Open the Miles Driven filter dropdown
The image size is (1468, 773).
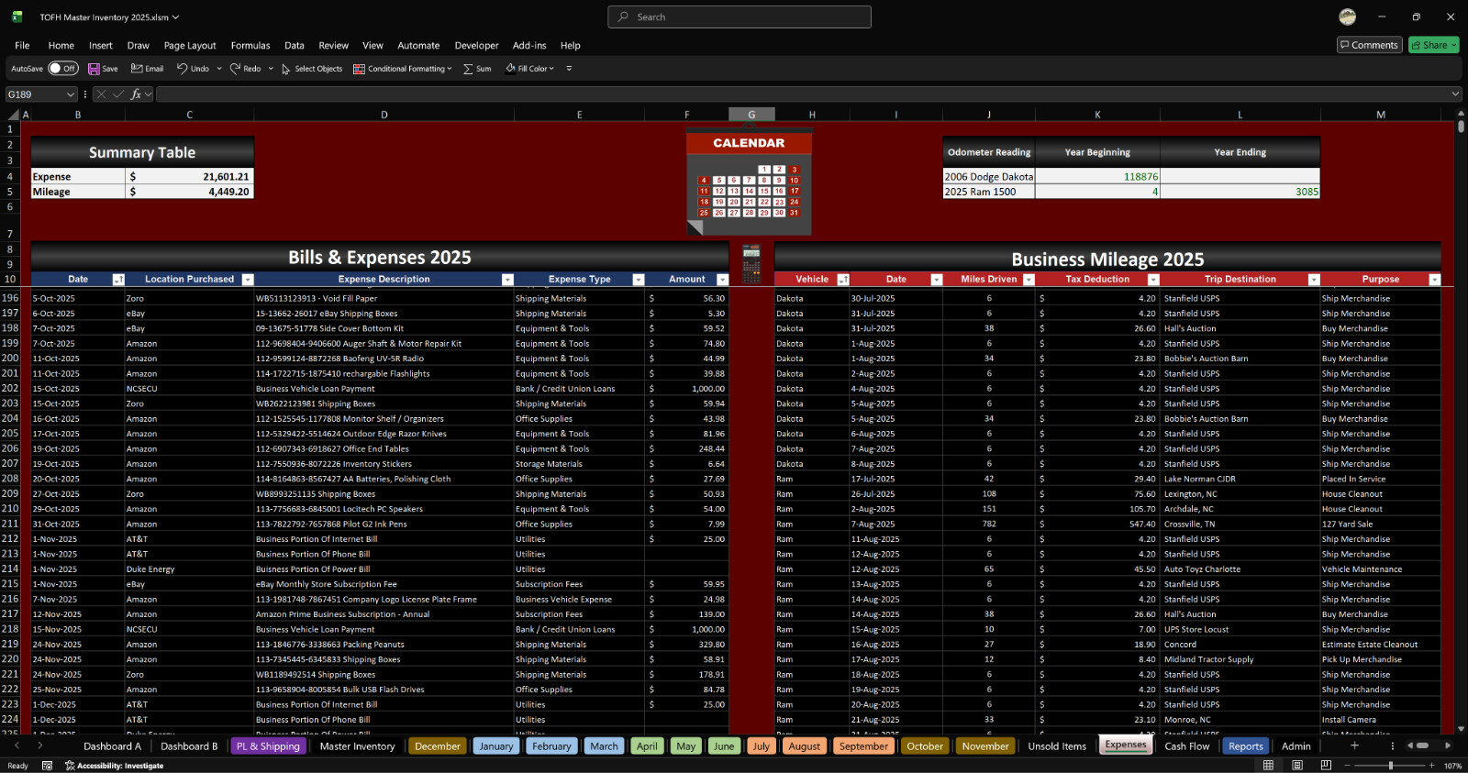pos(1029,280)
